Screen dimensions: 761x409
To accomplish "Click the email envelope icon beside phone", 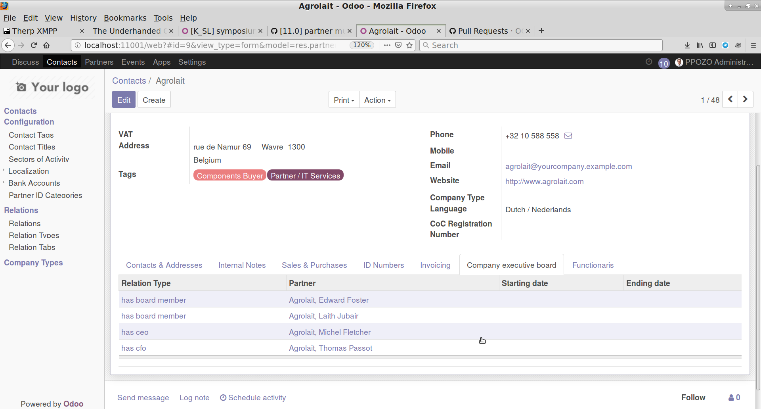I will [568, 136].
